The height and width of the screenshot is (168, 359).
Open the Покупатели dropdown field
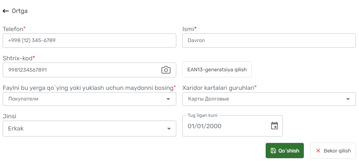(89, 99)
